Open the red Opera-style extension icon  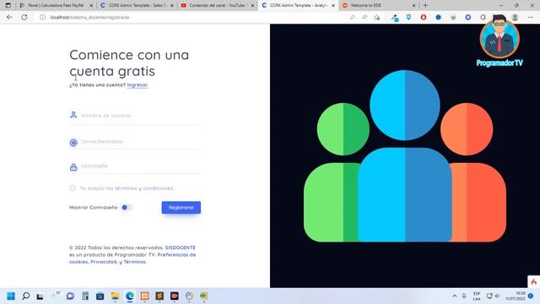pyautogui.click(x=424, y=17)
